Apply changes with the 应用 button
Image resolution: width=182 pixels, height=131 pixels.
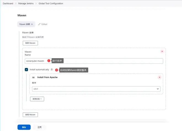(39, 127)
